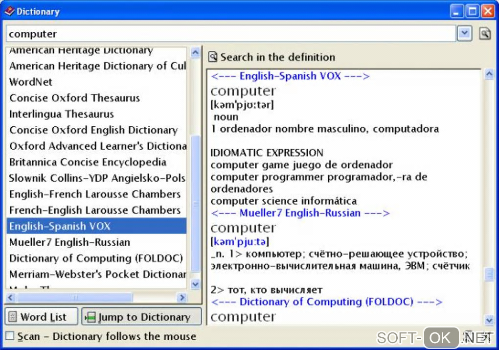The image size is (499, 350).
Task: Click dictionary list scroll left arrow
Action: point(10,298)
